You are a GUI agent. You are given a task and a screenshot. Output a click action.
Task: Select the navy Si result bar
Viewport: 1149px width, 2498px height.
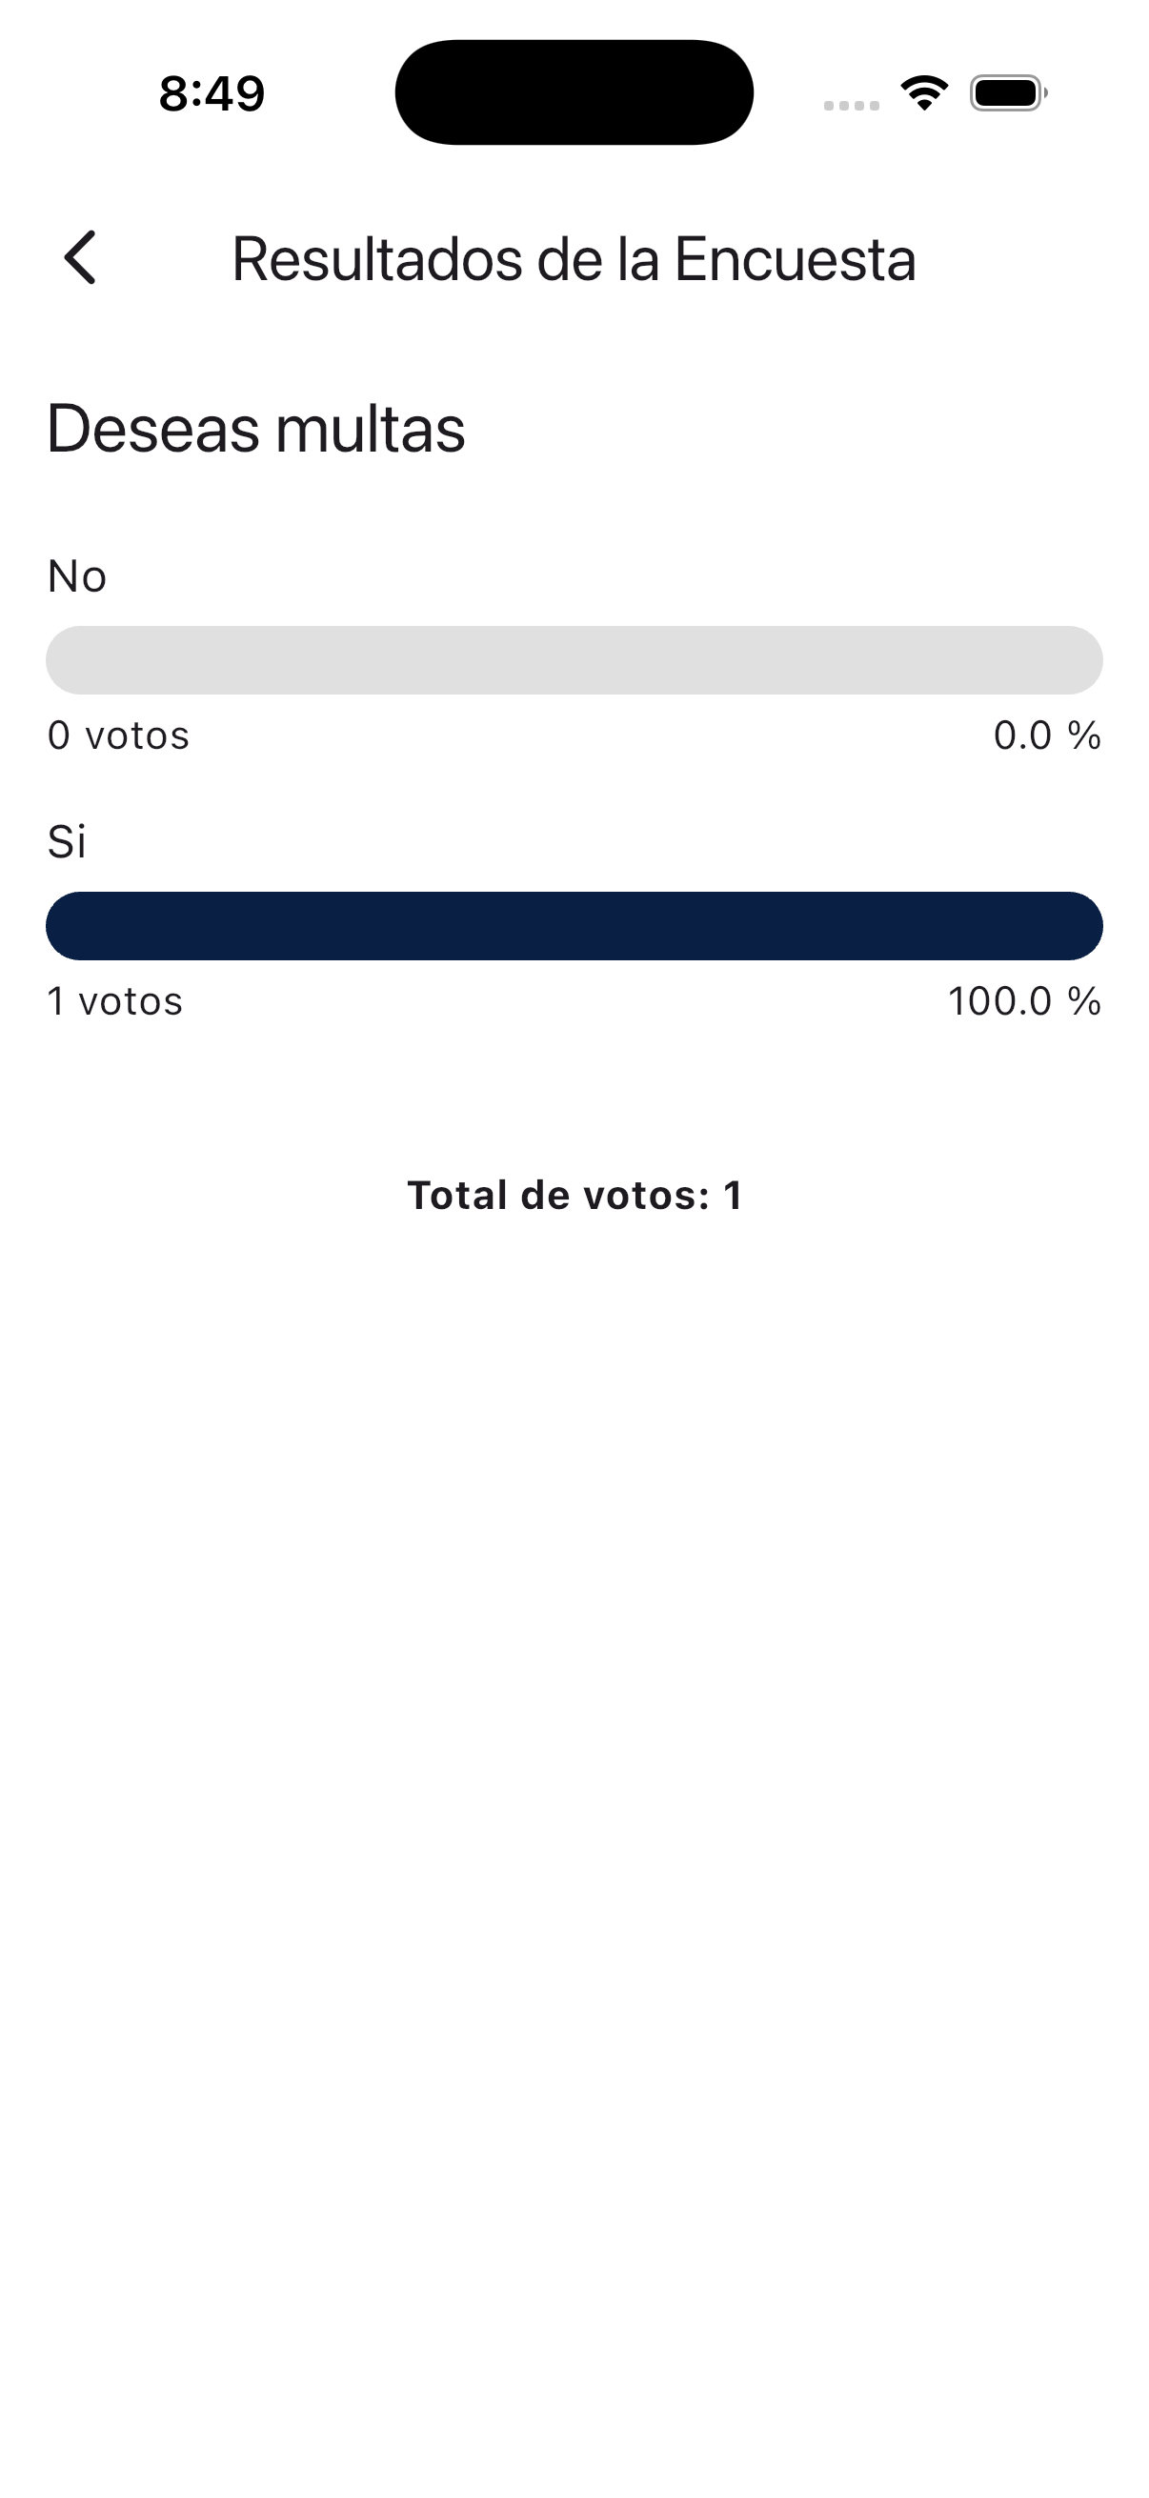(573, 925)
